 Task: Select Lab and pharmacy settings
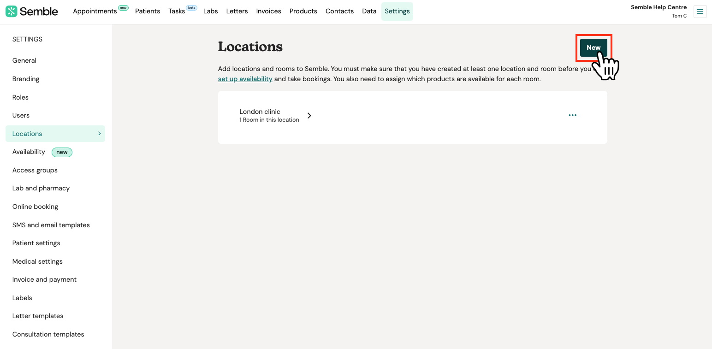coord(41,188)
